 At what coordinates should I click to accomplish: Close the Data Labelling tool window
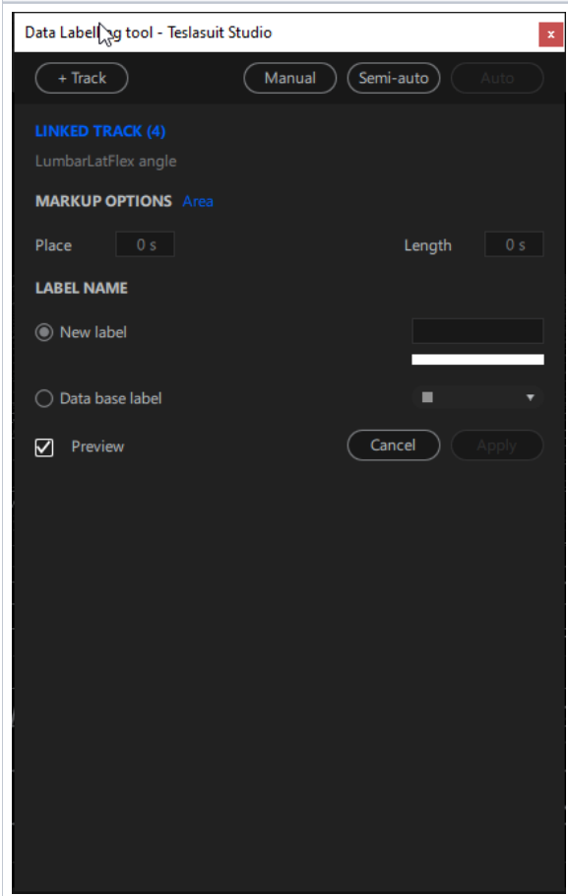pyautogui.click(x=551, y=34)
